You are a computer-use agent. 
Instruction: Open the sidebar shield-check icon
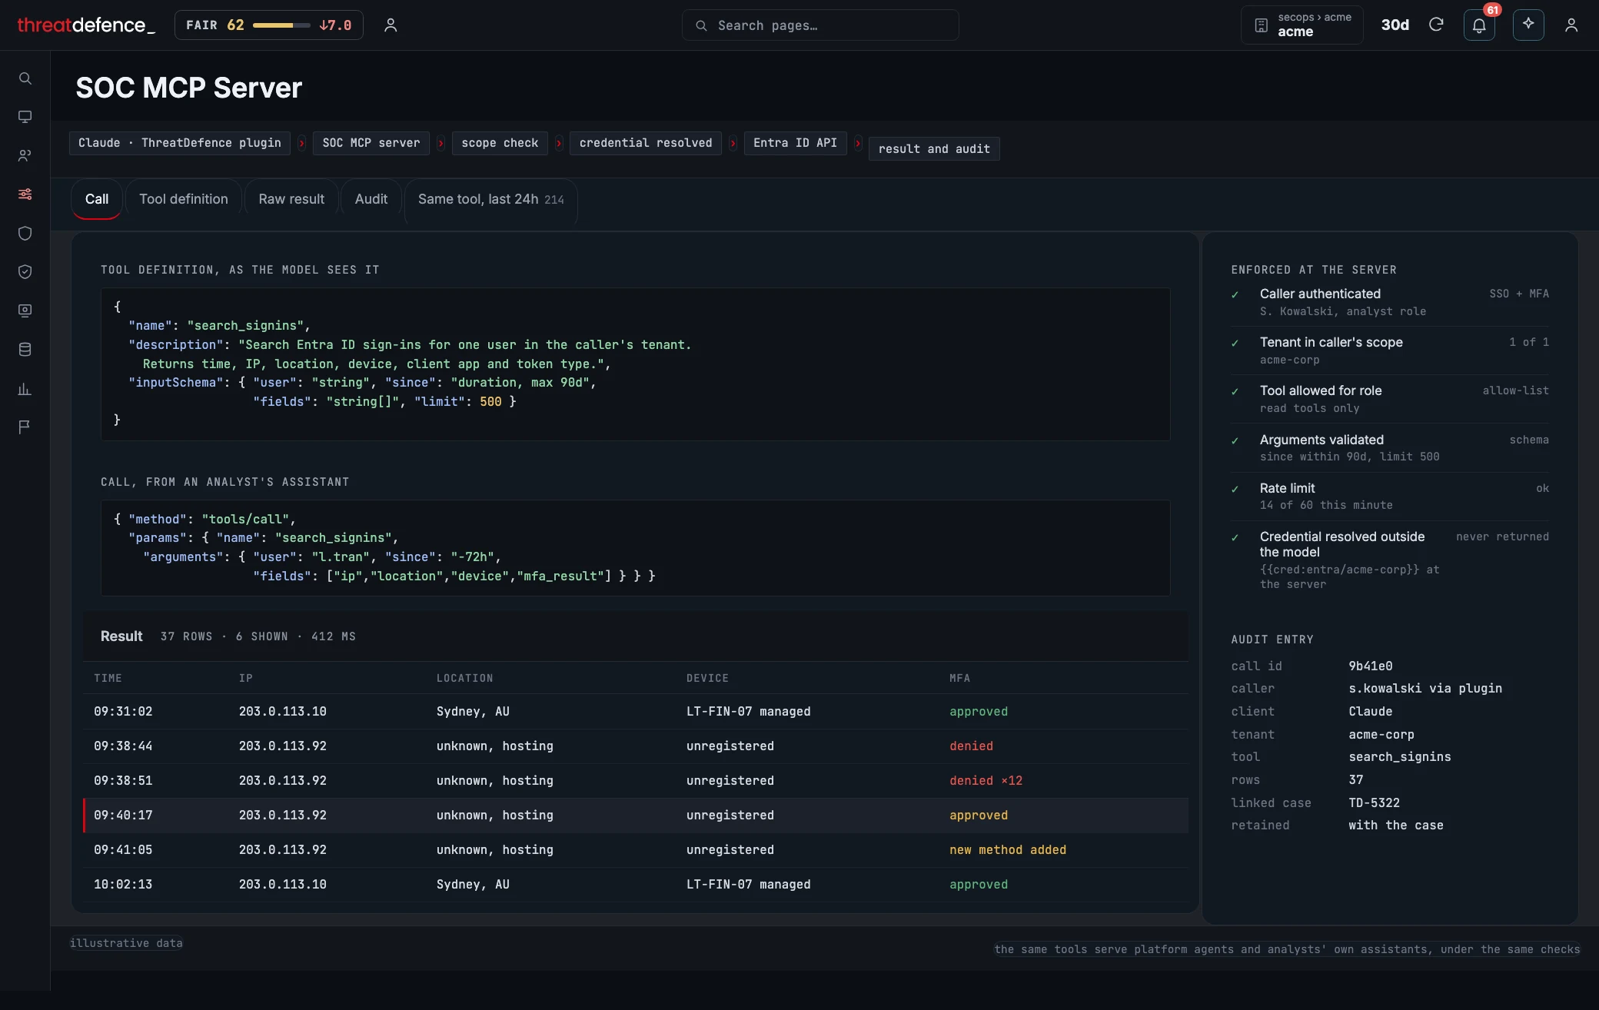coord(25,271)
